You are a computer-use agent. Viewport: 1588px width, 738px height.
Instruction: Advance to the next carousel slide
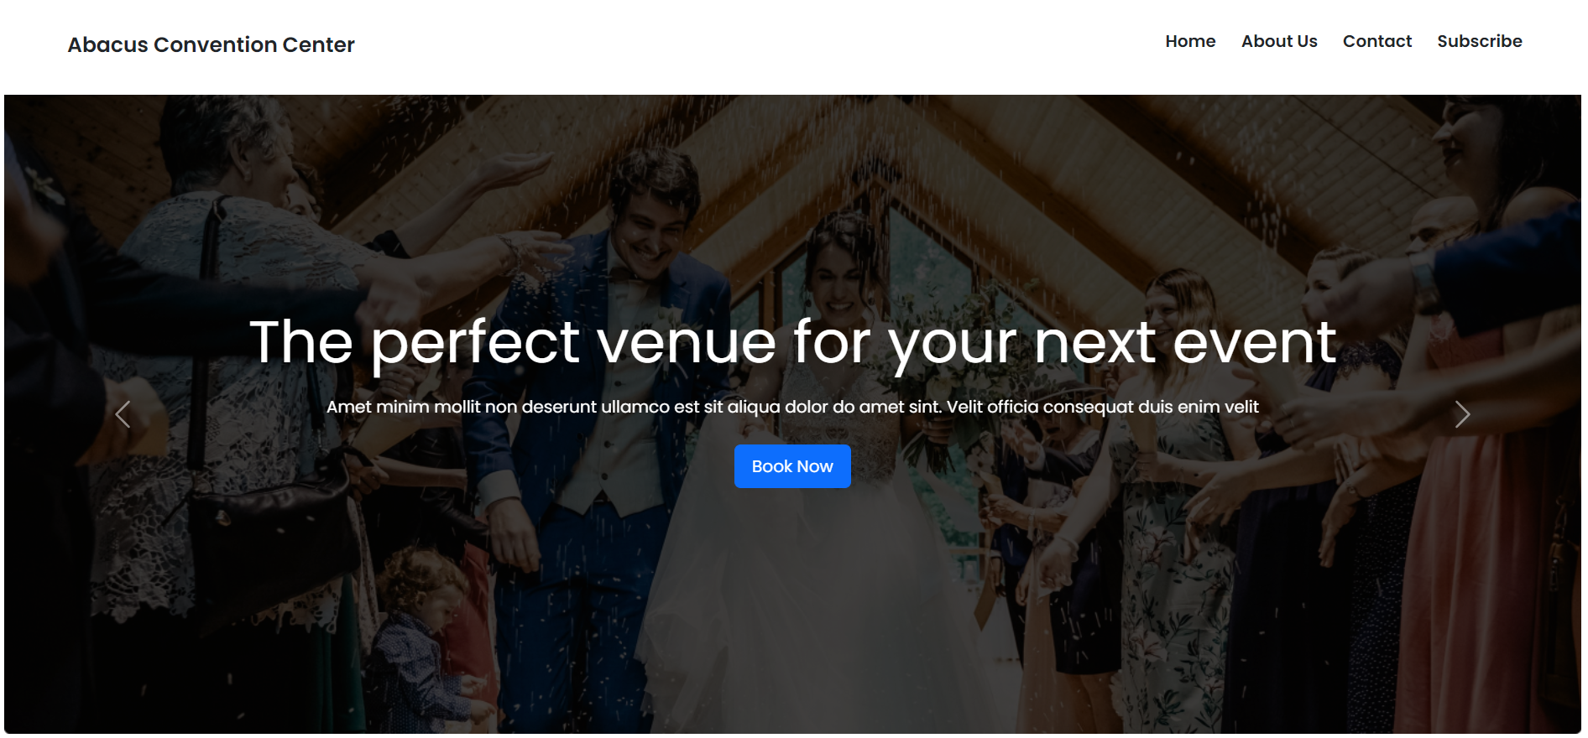(1462, 414)
